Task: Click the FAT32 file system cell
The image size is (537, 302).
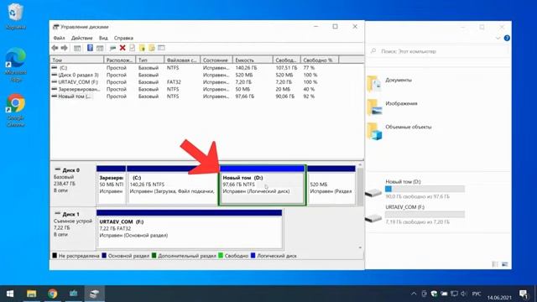Action: point(174,82)
